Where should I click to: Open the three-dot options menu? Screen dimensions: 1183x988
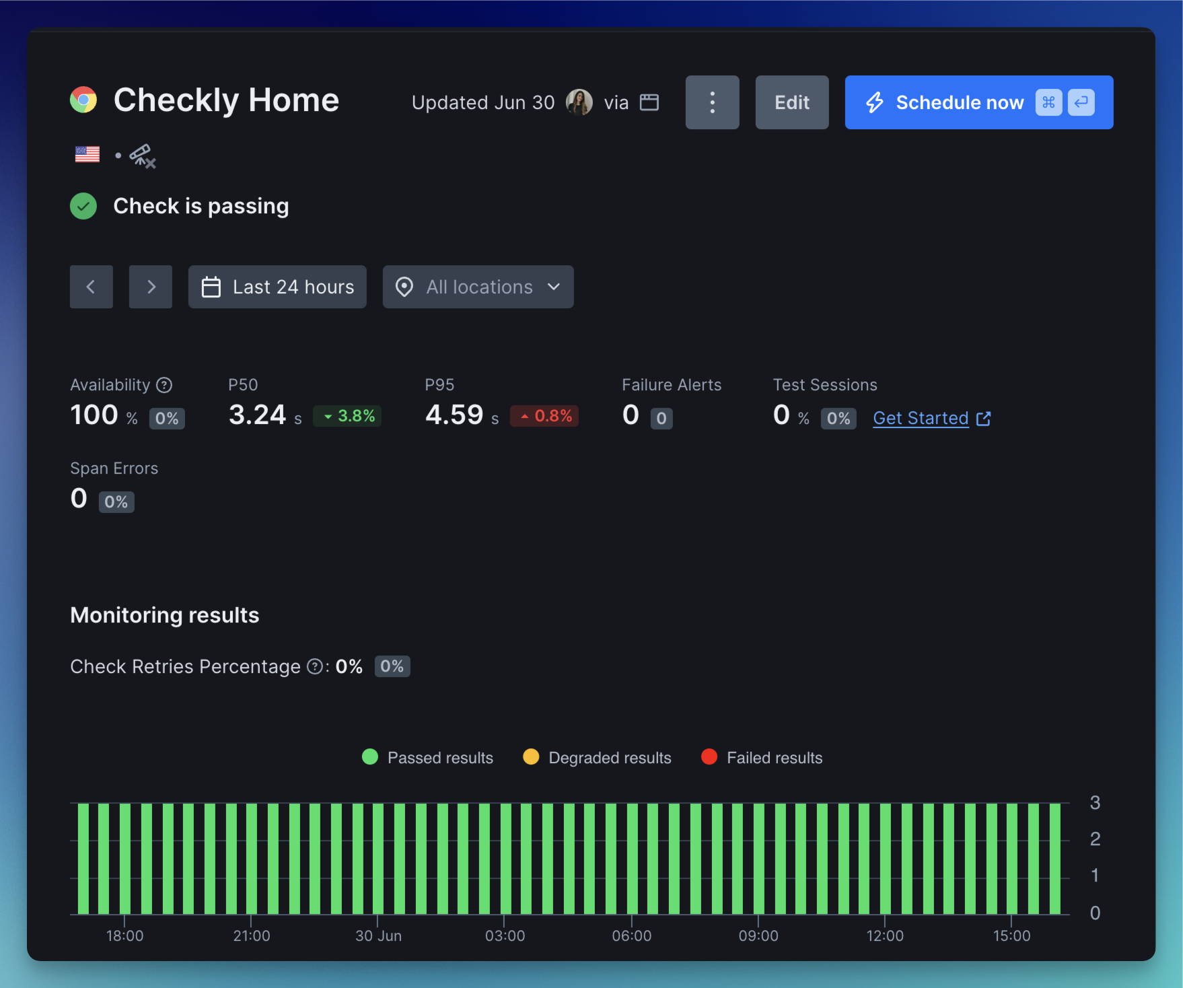click(712, 102)
